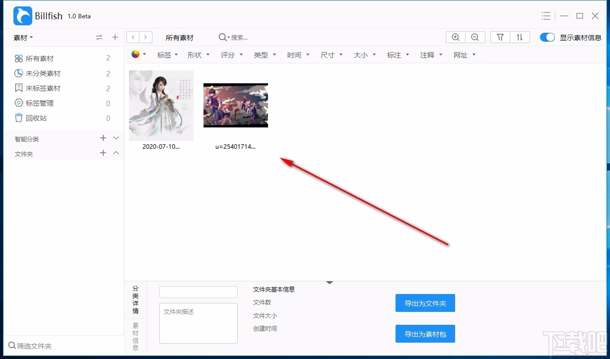Click the zoom out magnifier icon
This screenshot has width=610, height=359.
(475, 37)
